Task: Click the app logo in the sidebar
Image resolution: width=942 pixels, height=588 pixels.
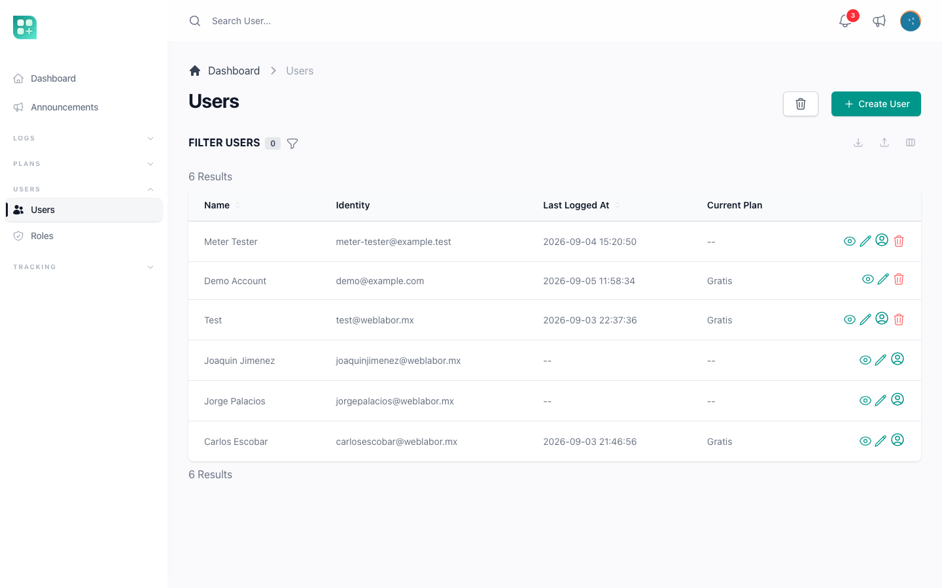Action: tap(25, 27)
